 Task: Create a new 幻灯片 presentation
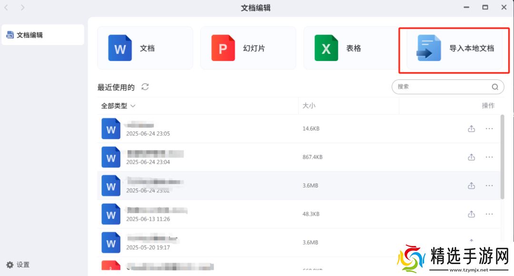point(247,48)
